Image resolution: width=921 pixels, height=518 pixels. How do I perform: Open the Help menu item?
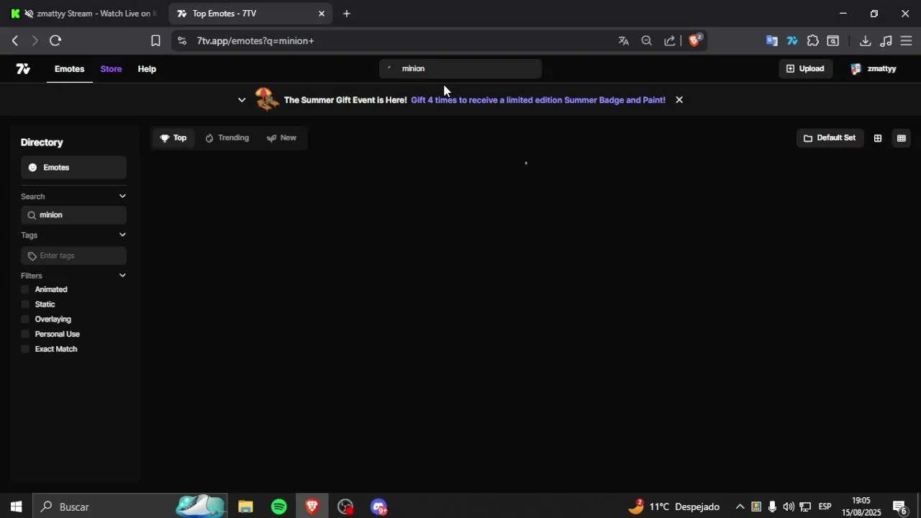tap(147, 69)
